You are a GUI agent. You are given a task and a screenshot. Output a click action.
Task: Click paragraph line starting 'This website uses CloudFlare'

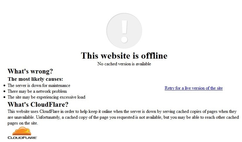pyautogui.click(x=122, y=111)
